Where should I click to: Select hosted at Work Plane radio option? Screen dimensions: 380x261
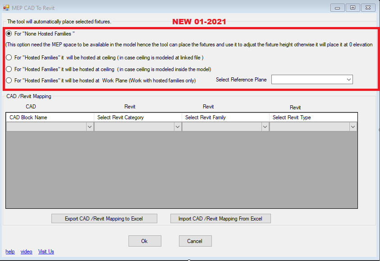point(9,80)
